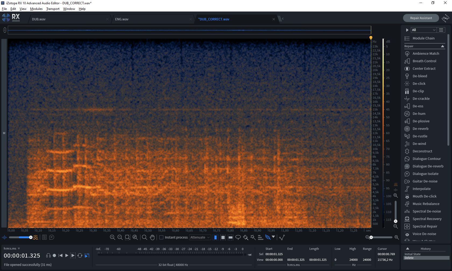This screenshot has height=271, width=452.
Task: Open the Spectral Repair module
Action: pos(425,226)
